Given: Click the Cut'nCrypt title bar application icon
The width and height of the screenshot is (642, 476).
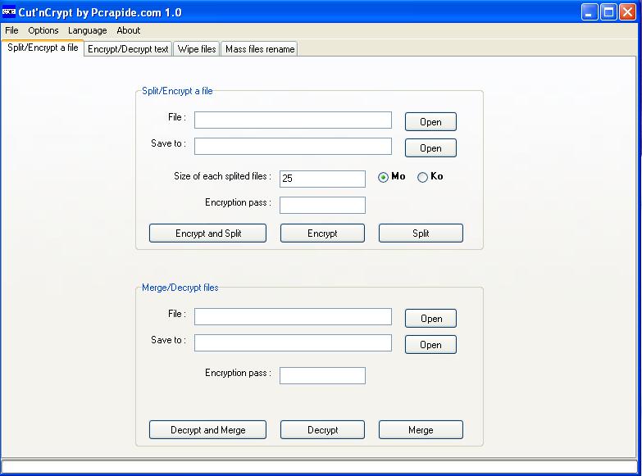Looking at the screenshot, I should click(x=8, y=12).
